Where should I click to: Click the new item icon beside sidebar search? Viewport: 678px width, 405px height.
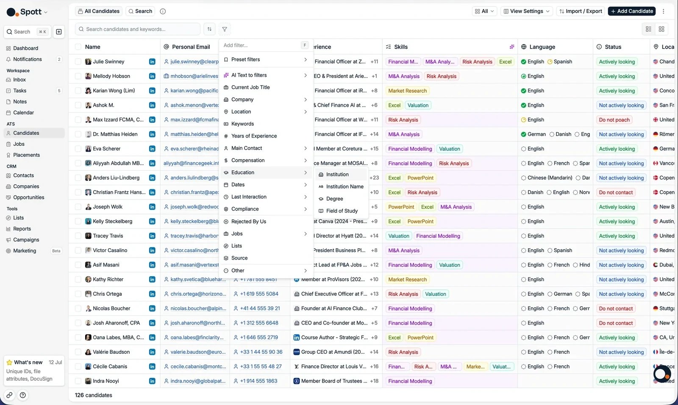pyautogui.click(x=59, y=32)
